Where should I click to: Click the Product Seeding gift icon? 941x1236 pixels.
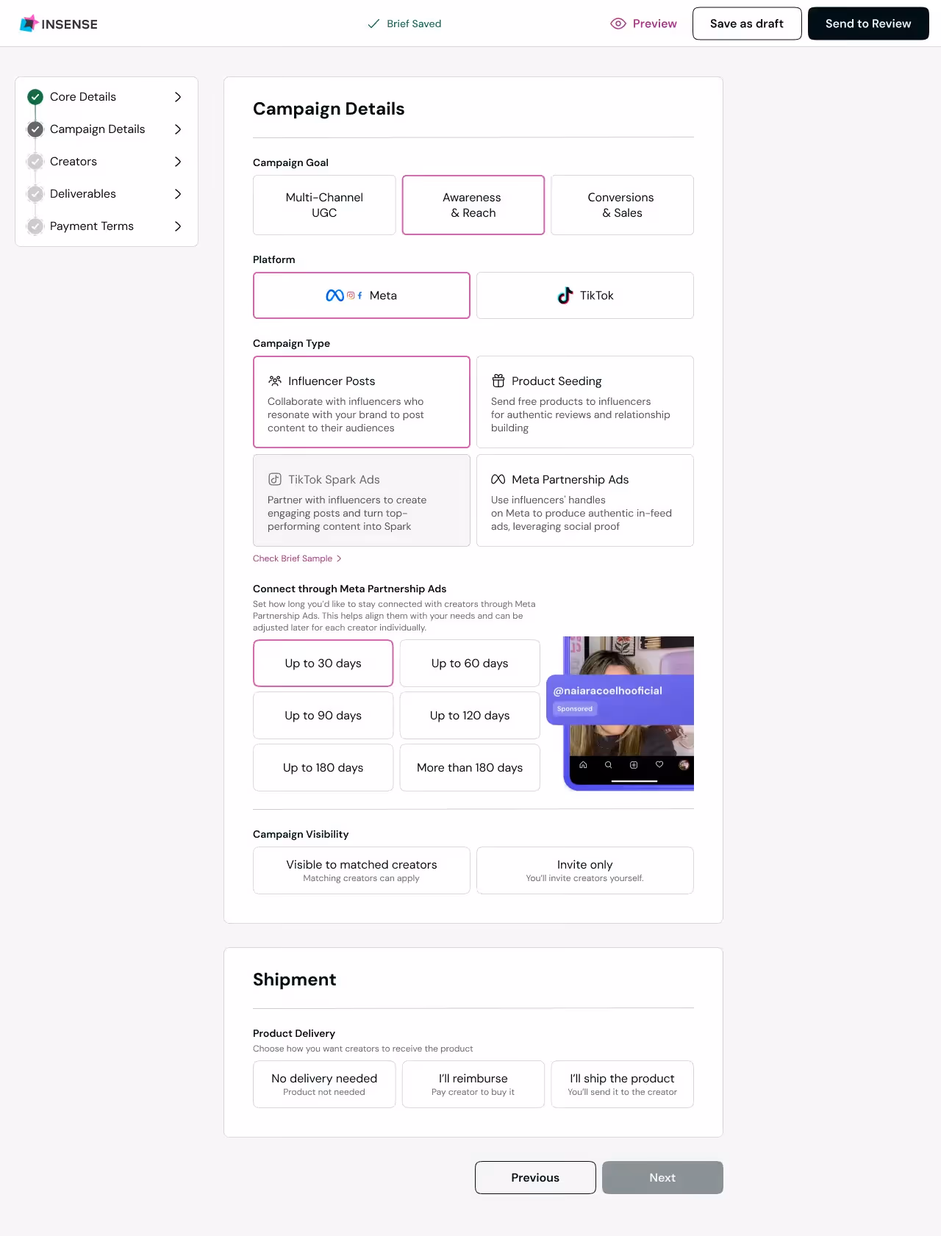click(x=498, y=381)
